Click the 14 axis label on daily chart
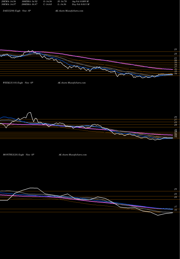180x259 pixels. pos(176,74)
